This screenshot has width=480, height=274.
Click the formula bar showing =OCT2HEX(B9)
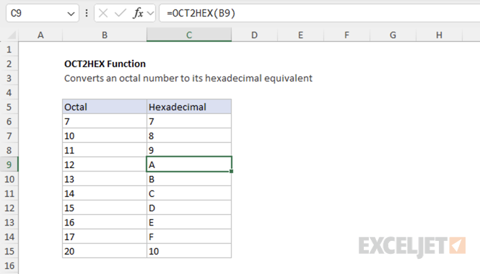pos(320,13)
